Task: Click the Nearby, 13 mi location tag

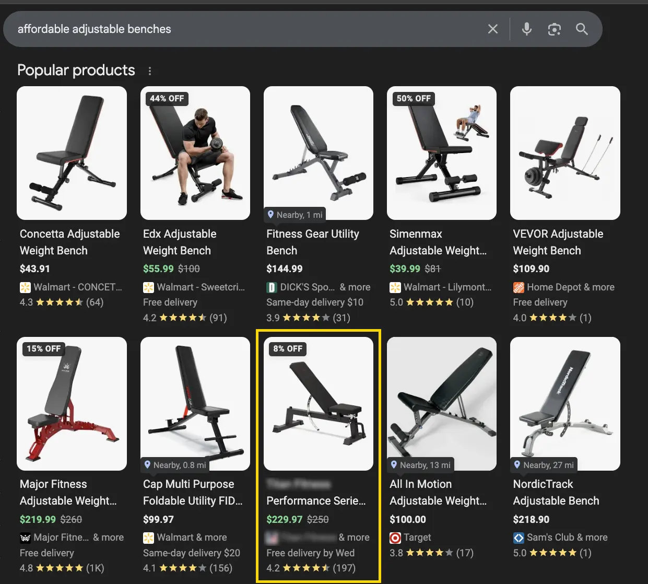Action: pyautogui.click(x=421, y=465)
